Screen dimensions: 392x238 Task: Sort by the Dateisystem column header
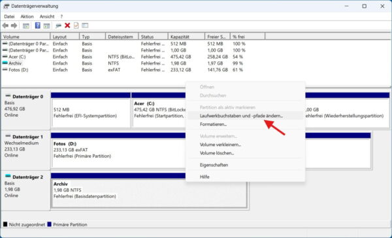click(x=122, y=37)
